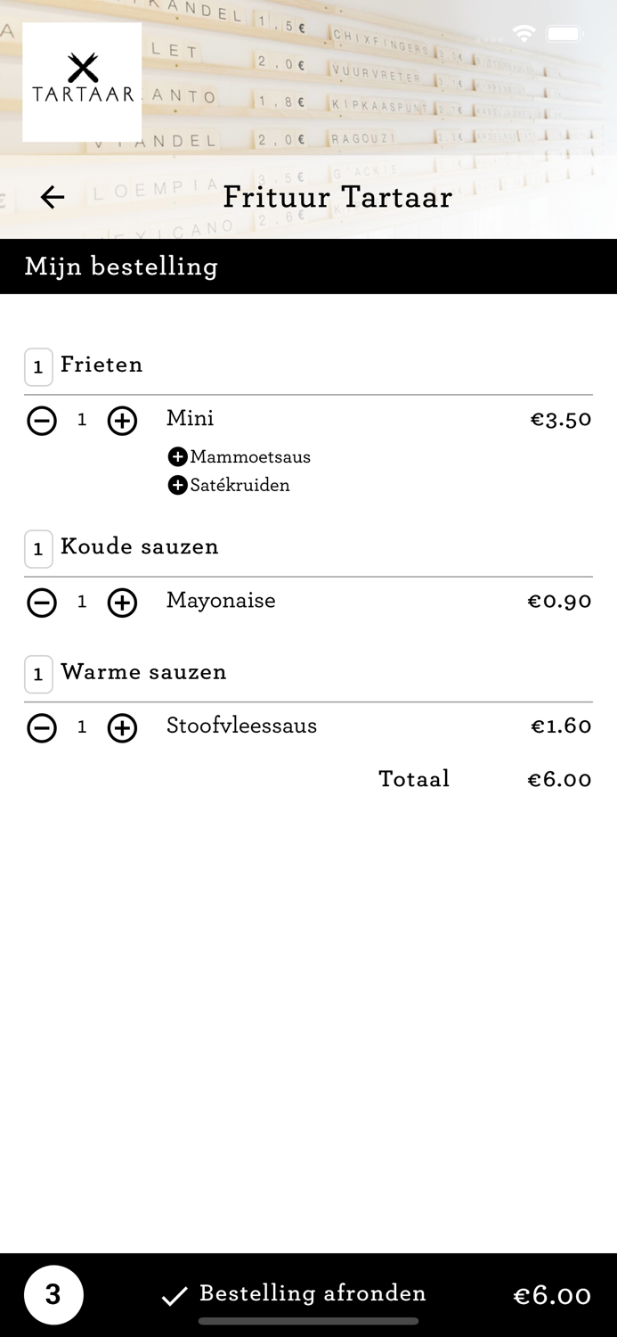Viewport: 617px width, 1337px height.
Task: Decrease Stoofvleessaus quantity
Action: pyautogui.click(x=42, y=728)
